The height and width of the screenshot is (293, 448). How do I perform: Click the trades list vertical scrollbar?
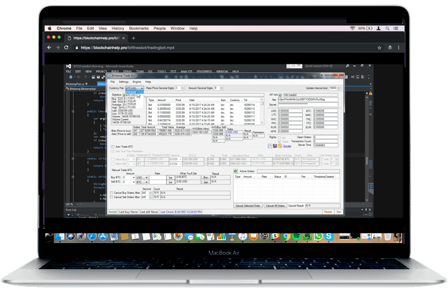pos(262,111)
